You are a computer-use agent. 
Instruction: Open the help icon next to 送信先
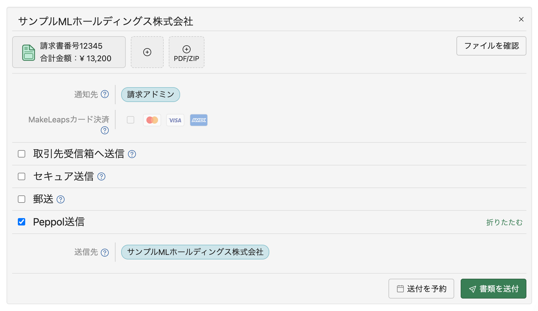(x=105, y=252)
